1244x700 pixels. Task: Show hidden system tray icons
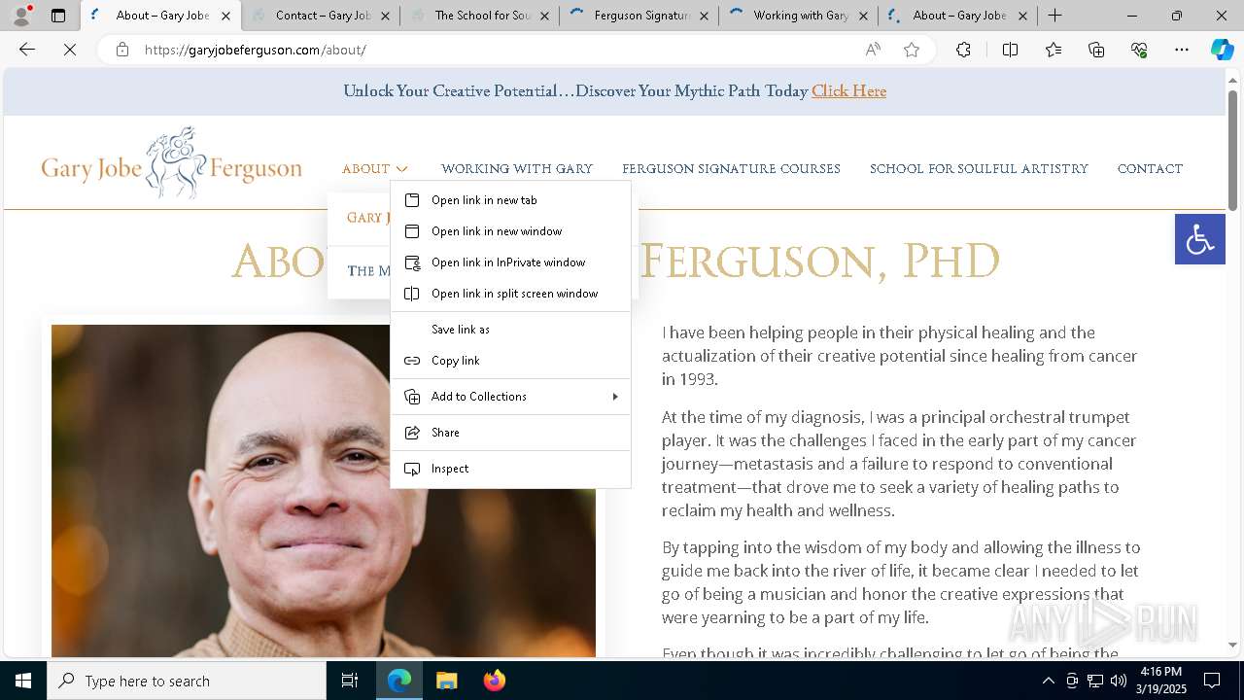click(1048, 681)
